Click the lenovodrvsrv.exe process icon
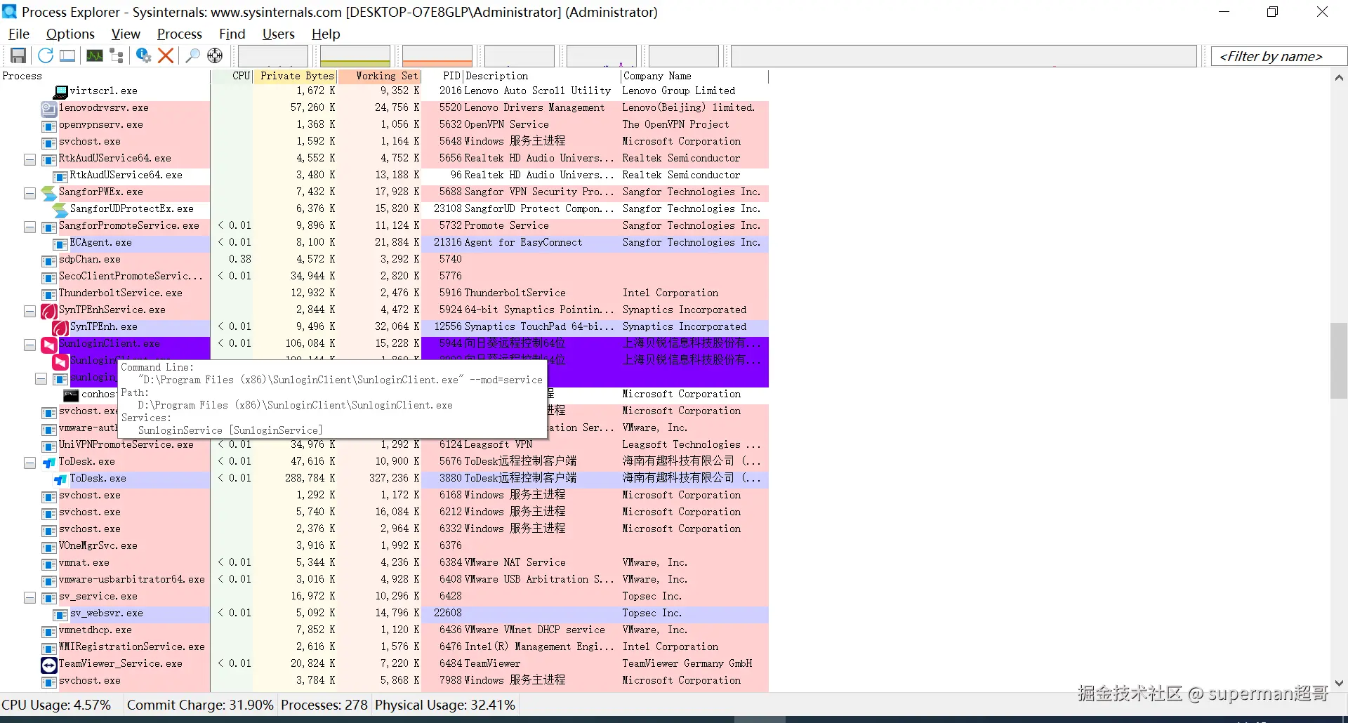The height and width of the screenshot is (723, 1348). click(49, 108)
